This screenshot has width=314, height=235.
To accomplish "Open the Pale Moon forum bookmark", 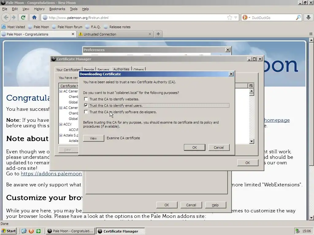I will coord(67,27).
